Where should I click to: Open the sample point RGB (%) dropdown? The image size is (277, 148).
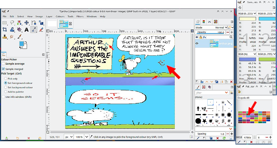[x=247, y=54]
